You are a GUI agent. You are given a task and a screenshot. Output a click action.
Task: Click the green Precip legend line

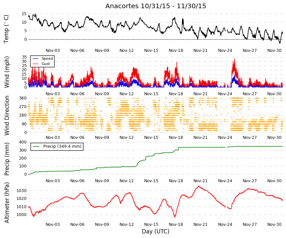pyautogui.click(x=36, y=146)
